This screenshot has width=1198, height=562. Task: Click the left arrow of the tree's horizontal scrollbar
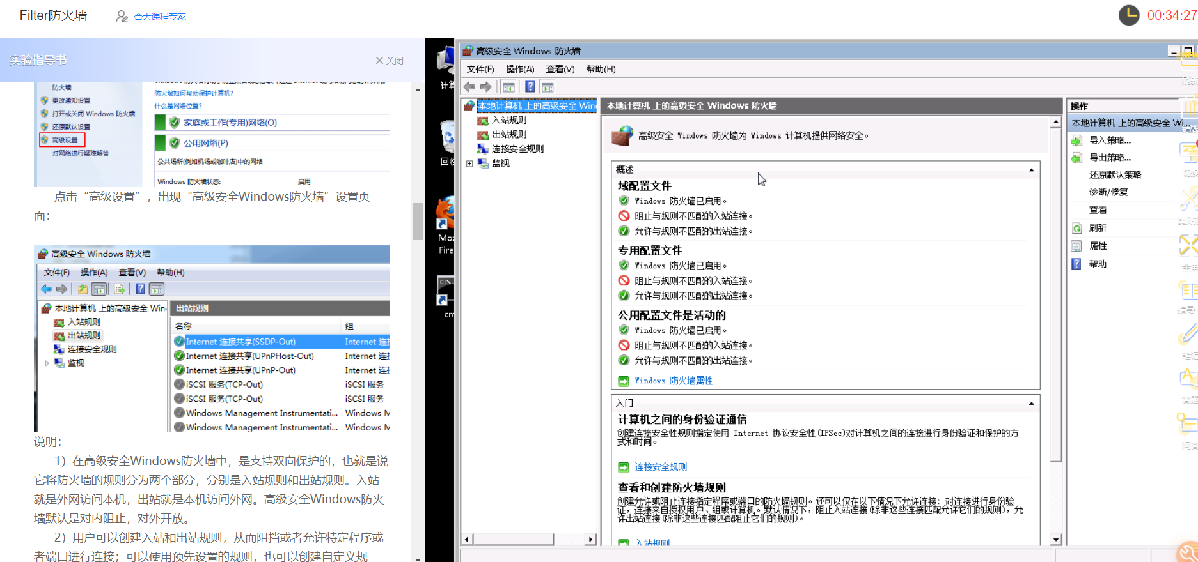click(x=467, y=540)
